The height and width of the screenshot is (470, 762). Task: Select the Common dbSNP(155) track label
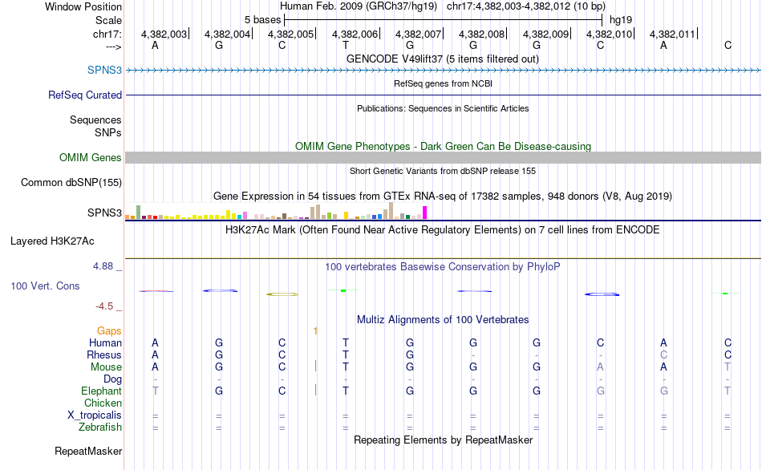pos(71,182)
